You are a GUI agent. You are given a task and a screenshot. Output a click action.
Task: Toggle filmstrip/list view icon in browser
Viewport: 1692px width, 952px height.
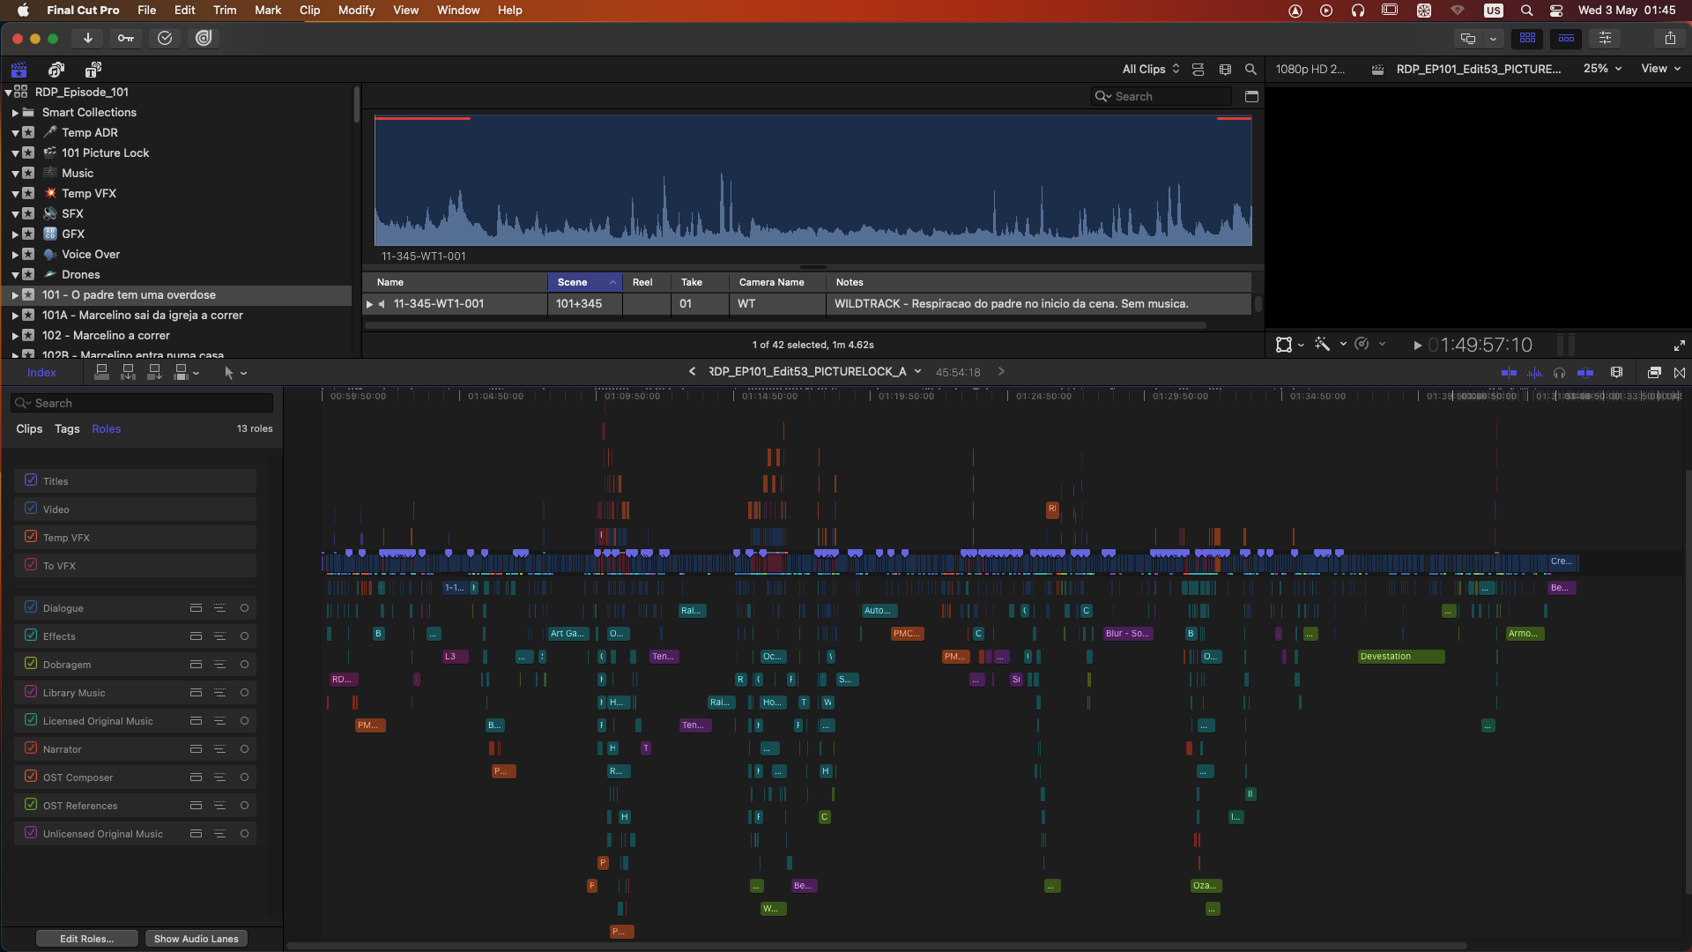[x=1198, y=69]
